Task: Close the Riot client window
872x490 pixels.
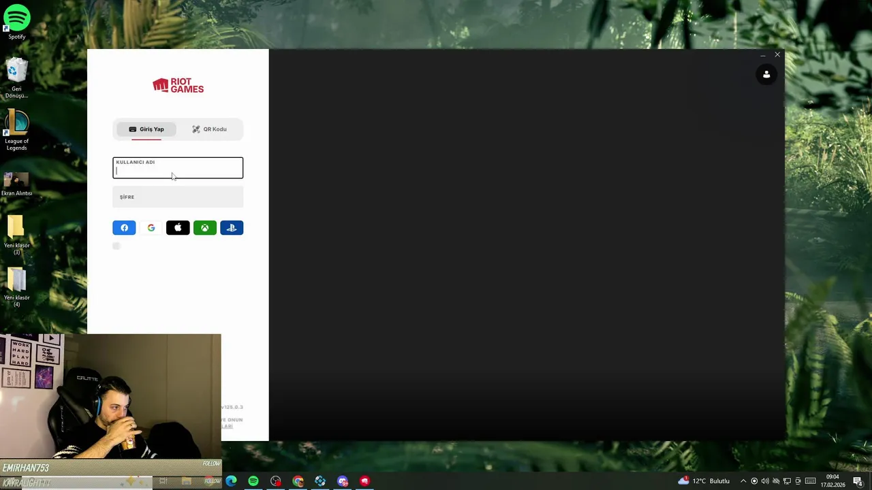Action: (777, 54)
